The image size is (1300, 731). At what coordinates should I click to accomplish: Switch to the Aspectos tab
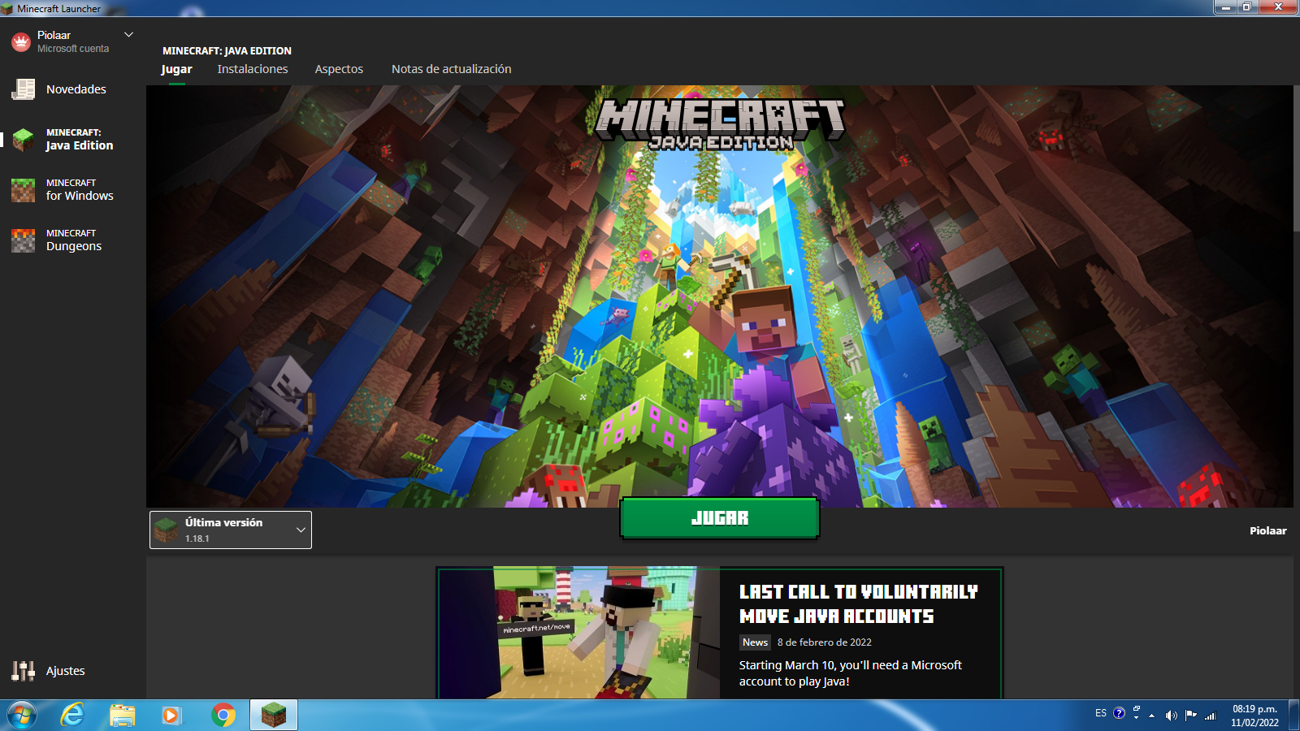pos(339,69)
